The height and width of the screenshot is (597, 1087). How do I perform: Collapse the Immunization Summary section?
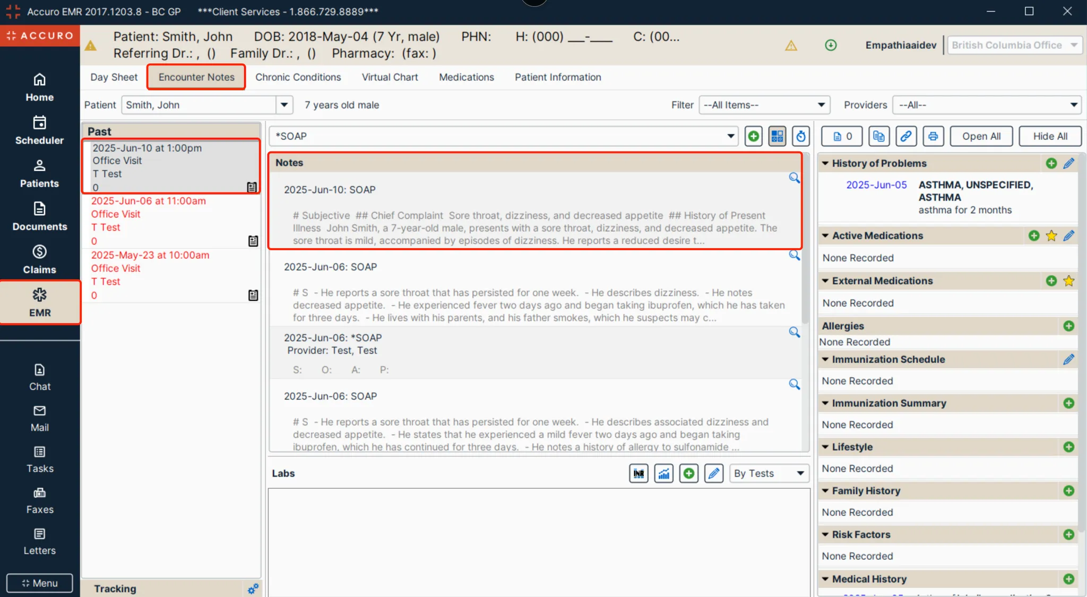pos(825,403)
